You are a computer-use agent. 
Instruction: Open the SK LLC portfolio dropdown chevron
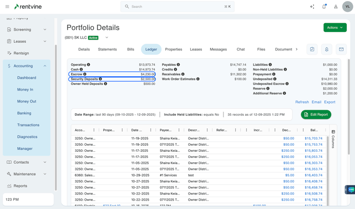coord(107,38)
